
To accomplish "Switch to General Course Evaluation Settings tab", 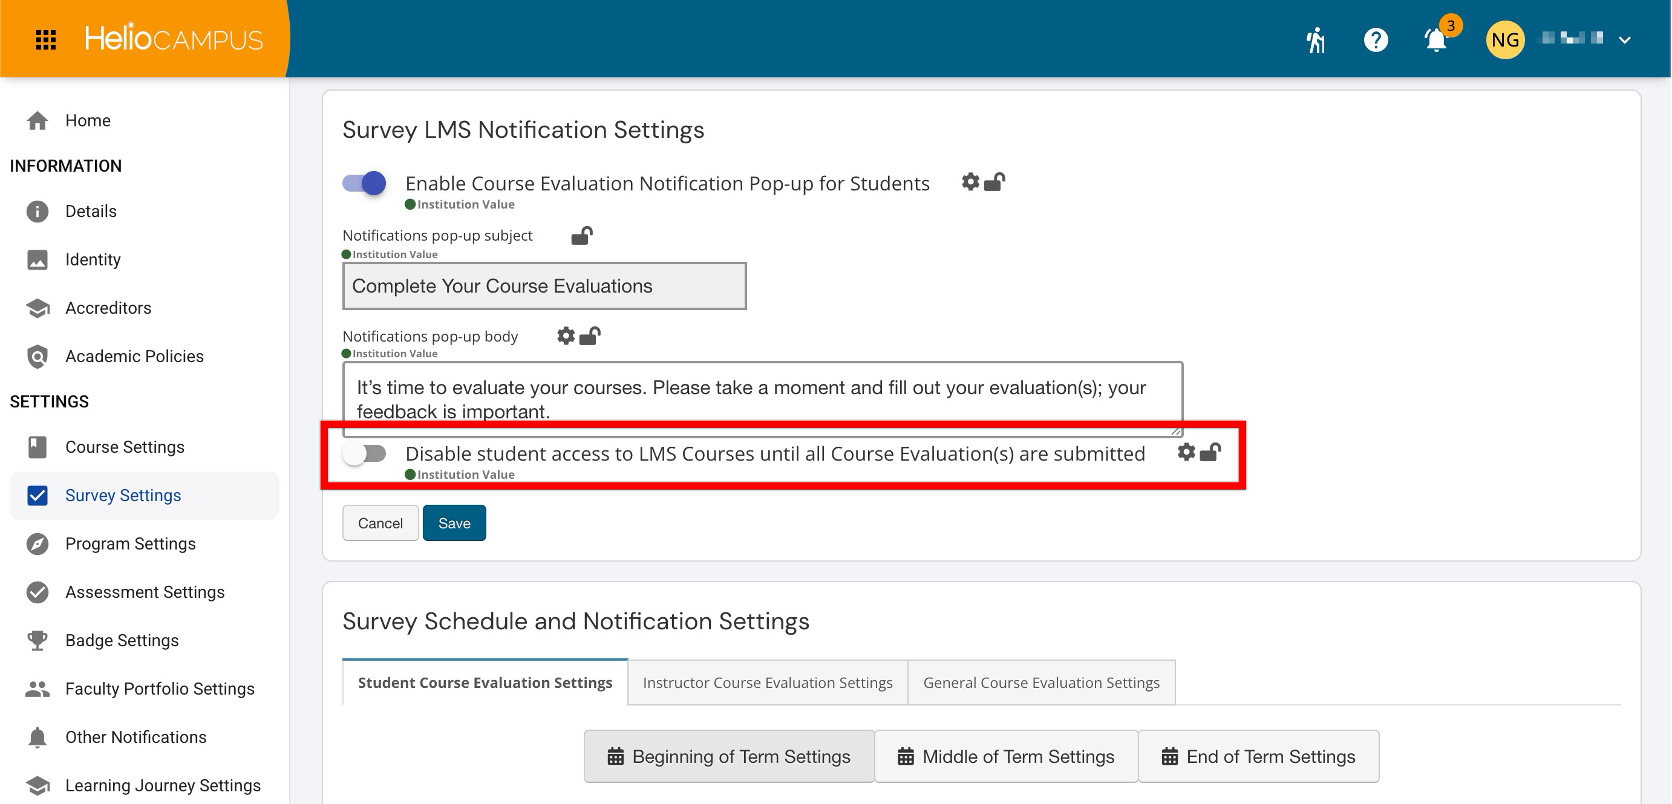I will 1041,682.
